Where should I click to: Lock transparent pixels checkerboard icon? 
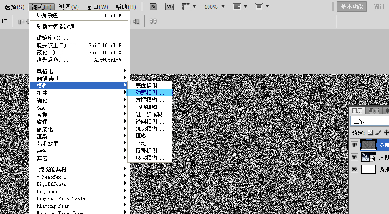[x=370, y=133]
